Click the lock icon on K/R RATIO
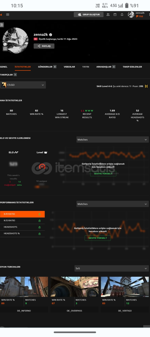This screenshot has height=337, width=150. click(x=40, y=214)
